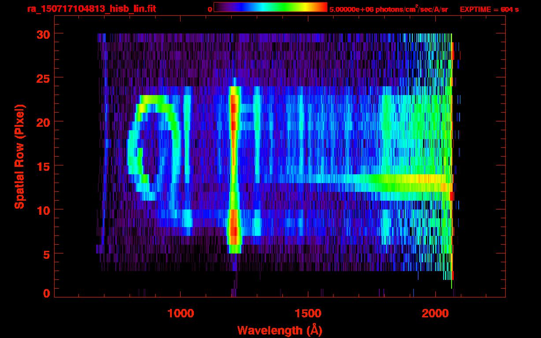541x338 pixels.
Task: Click the 5.00000e+06 photons units label
Action: [388, 9]
